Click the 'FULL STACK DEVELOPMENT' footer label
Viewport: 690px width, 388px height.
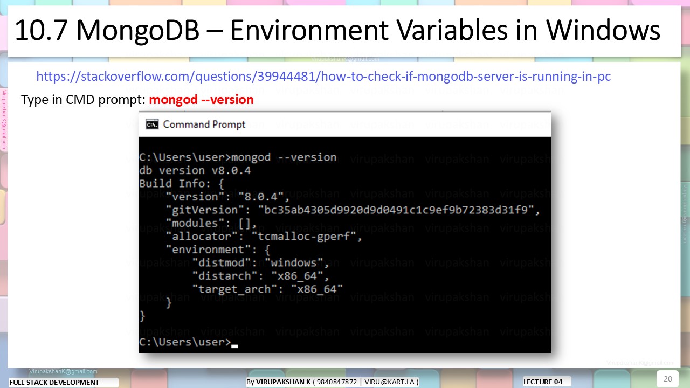pyautogui.click(x=54, y=382)
